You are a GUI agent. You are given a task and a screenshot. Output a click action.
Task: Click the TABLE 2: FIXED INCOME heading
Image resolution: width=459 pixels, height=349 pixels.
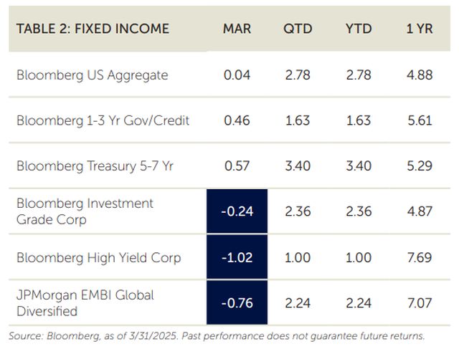[93, 29]
